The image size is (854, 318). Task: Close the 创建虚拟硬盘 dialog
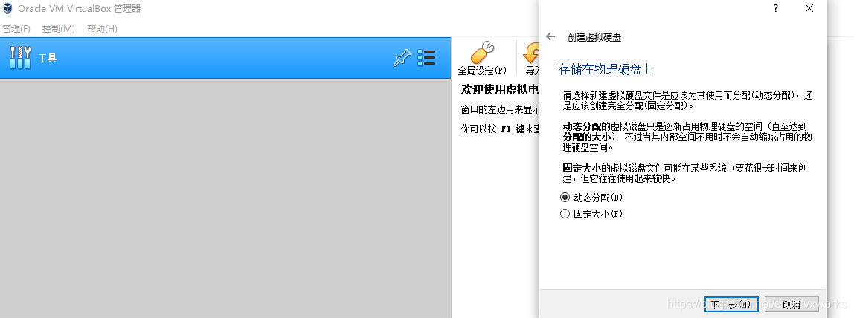809,8
